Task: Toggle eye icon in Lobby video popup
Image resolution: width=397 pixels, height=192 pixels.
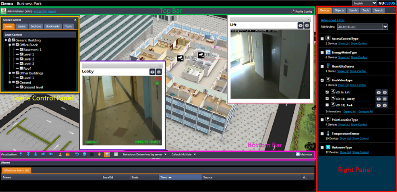Action: [152, 72]
